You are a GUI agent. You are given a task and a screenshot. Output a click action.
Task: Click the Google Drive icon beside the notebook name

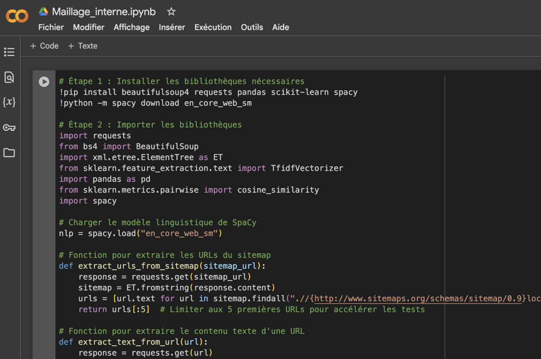pyautogui.click(x=43, y=11)
